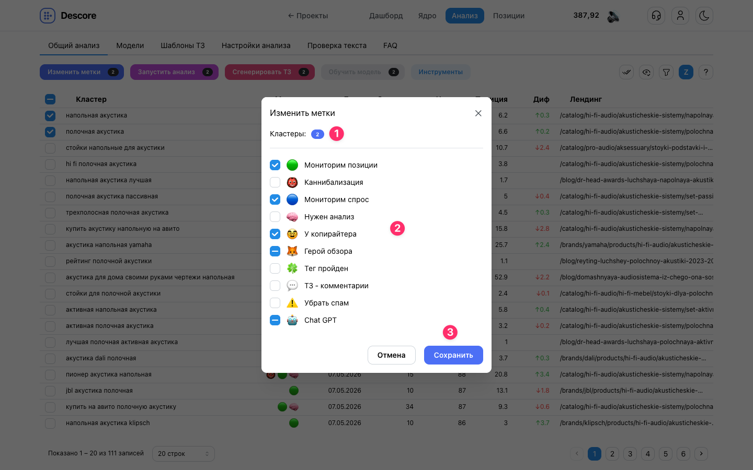Click blue circle for Мониторим спрос
The width and height of the screenshot is (753, 470).
(292, 199)
